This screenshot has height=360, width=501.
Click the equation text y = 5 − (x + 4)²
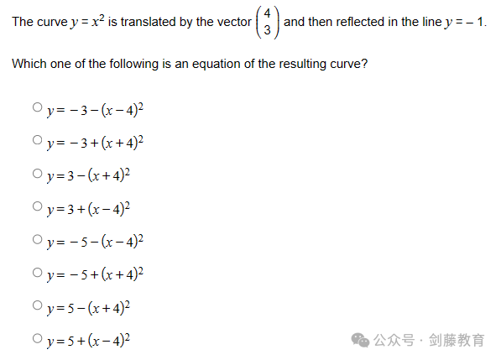[x=88, y=308]
